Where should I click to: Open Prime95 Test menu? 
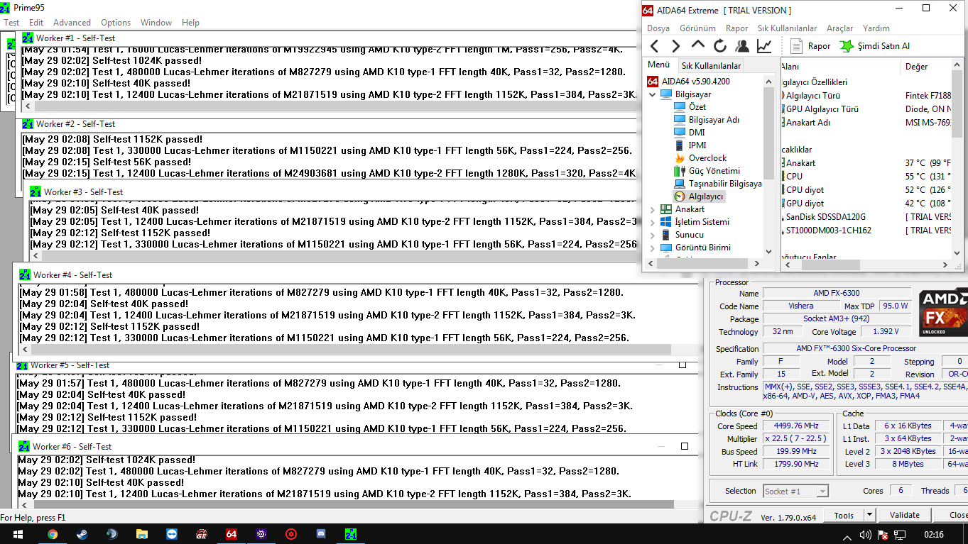[x=11, y=23]
